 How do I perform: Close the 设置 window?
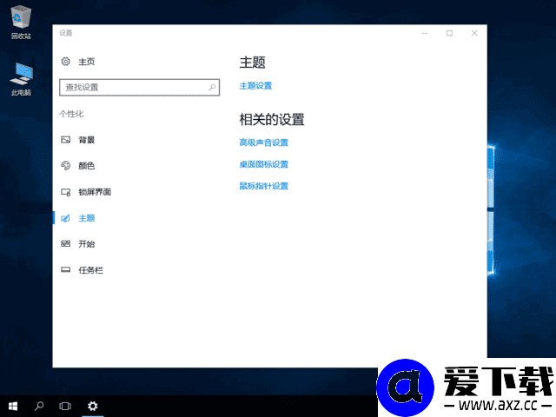[474, 33]
